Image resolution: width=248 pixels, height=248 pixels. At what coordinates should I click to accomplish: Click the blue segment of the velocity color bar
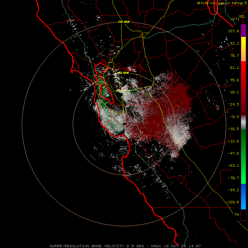[x=243, y=196]
